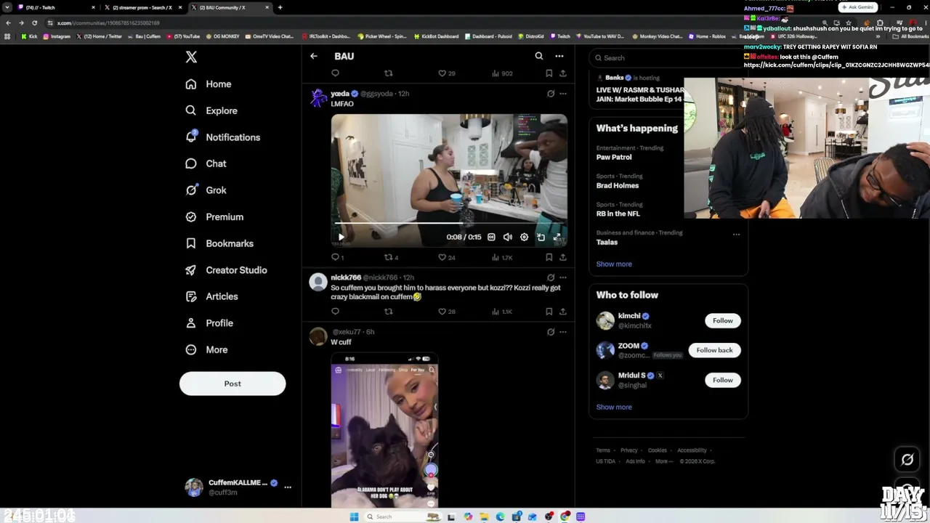Share nickk766's post
Screen dimensions: 930x523
click(563, 312)
